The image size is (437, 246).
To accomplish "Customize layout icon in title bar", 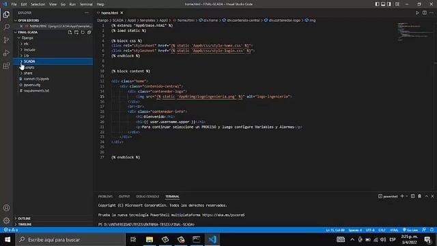I will pyautogui.click(x=397, y=4).
